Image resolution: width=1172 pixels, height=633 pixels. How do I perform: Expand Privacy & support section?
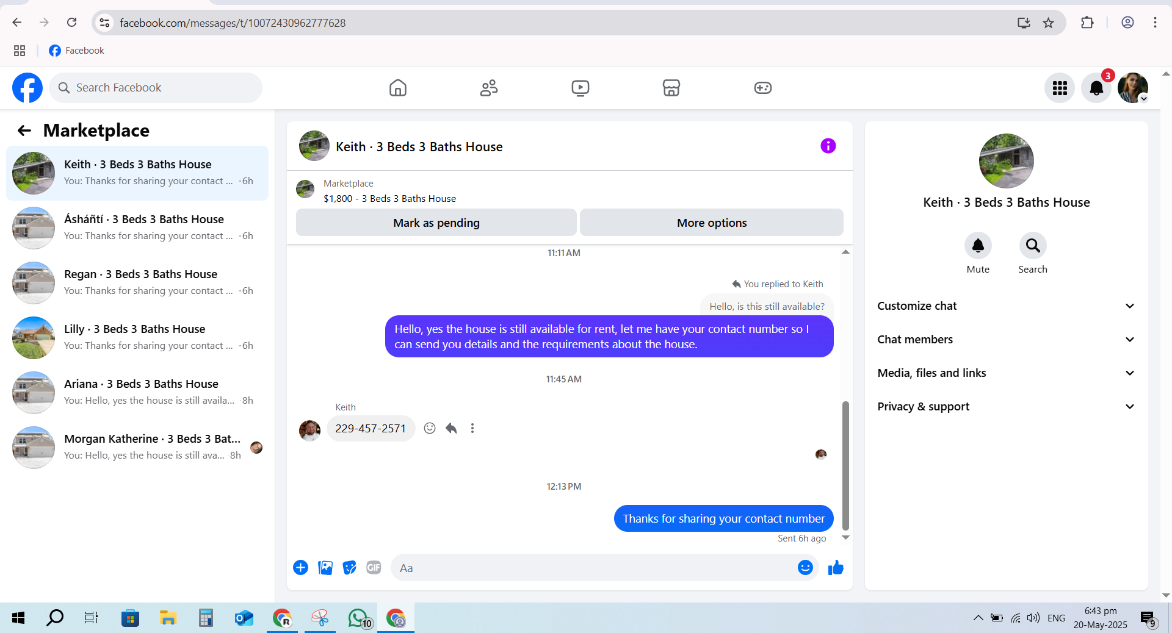coord(1006,407)
